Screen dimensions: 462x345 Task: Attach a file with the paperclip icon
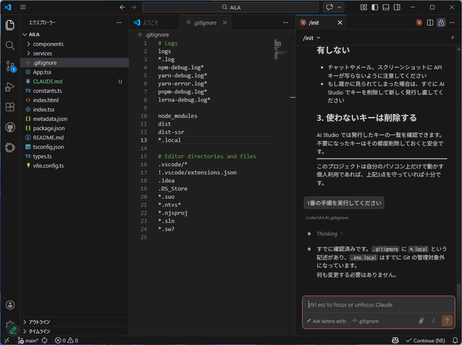tap(421, 321)
